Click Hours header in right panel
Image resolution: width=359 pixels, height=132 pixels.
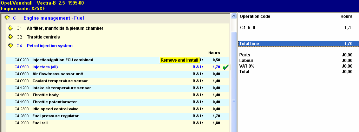pos(346,16)
